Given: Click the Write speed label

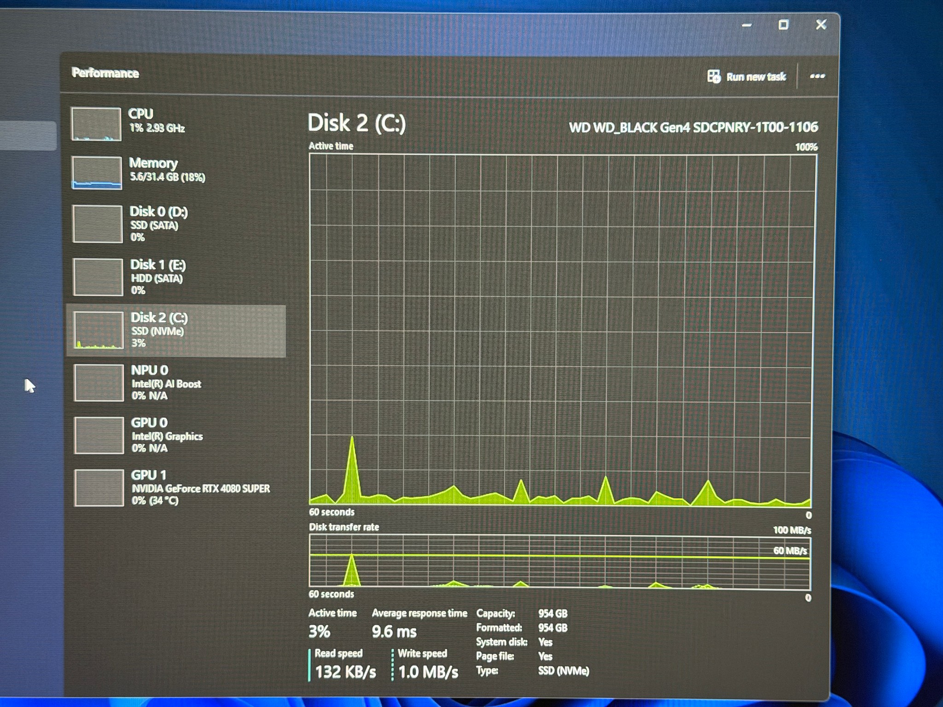Looking at the screenshot, I should tap(422, 654).
